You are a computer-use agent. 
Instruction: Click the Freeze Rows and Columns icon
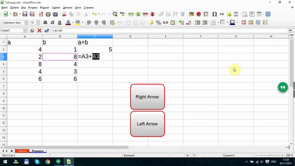(252, 14)
